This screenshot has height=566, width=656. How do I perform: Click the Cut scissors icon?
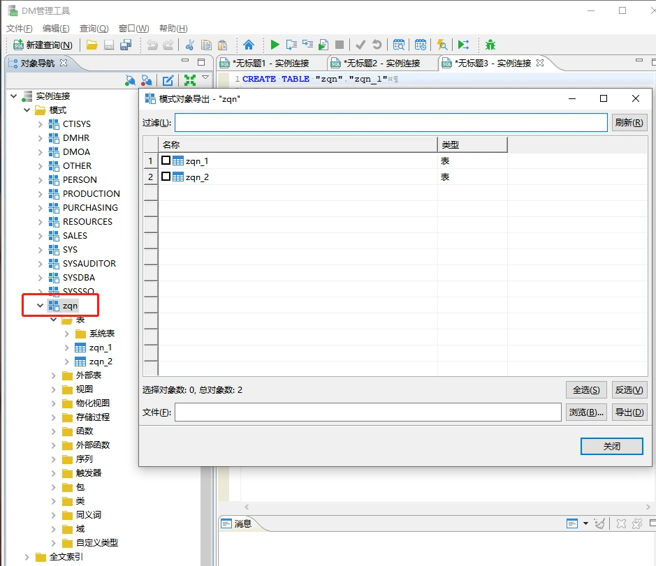point(189,45)
